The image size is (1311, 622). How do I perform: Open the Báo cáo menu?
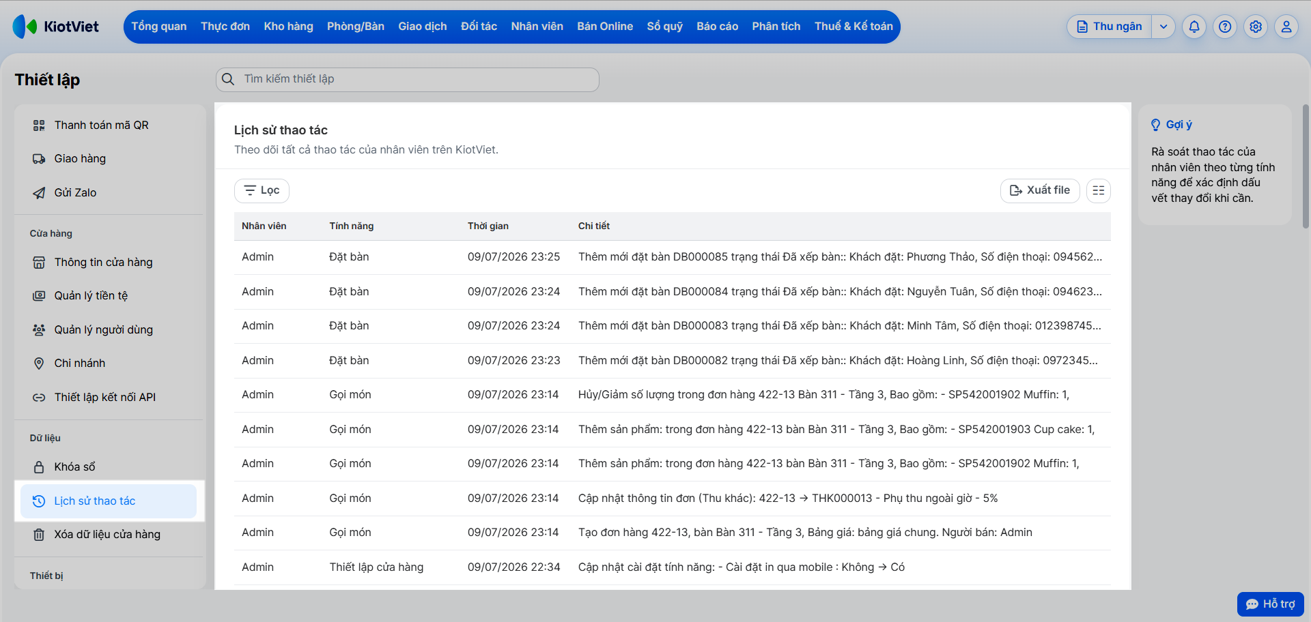(718, 27)
